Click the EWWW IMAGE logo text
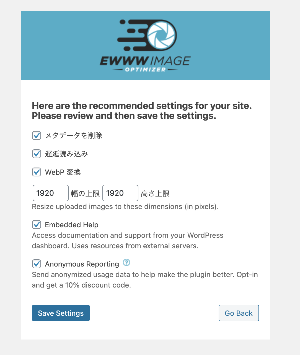Viewport: 300px width, 355px height. pyautogui.click(x=145, y=61)
